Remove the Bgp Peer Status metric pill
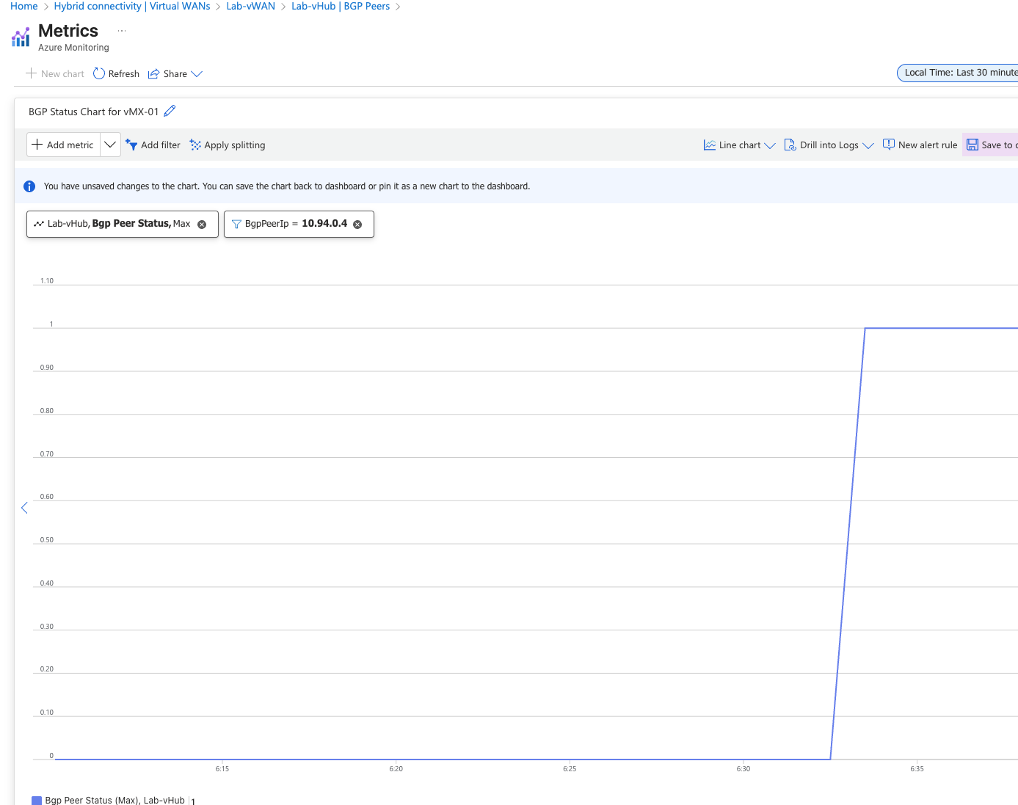This screenshot has height=805, width=1018. click(202, 225)
